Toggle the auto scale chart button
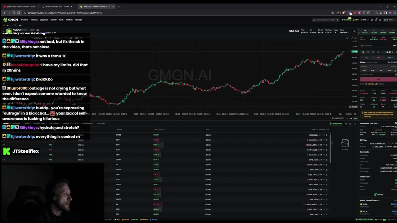This screenshot has height=223, width=397. [355, 118]
